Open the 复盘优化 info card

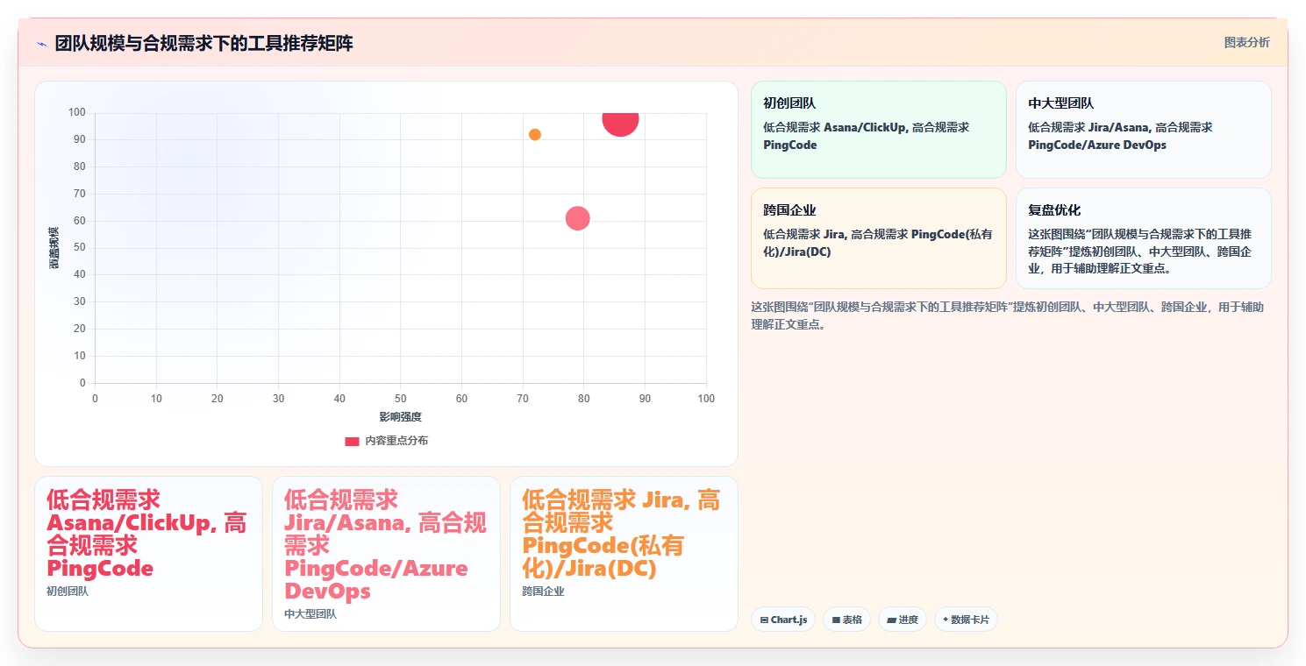click(1143, 237)
